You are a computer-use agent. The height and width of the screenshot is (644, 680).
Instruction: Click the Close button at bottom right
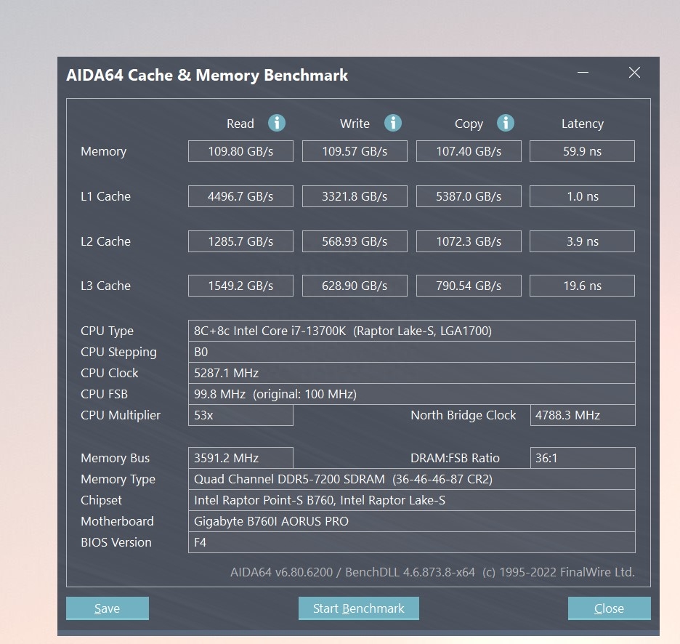pyautogui.click(x=609, y=608)
